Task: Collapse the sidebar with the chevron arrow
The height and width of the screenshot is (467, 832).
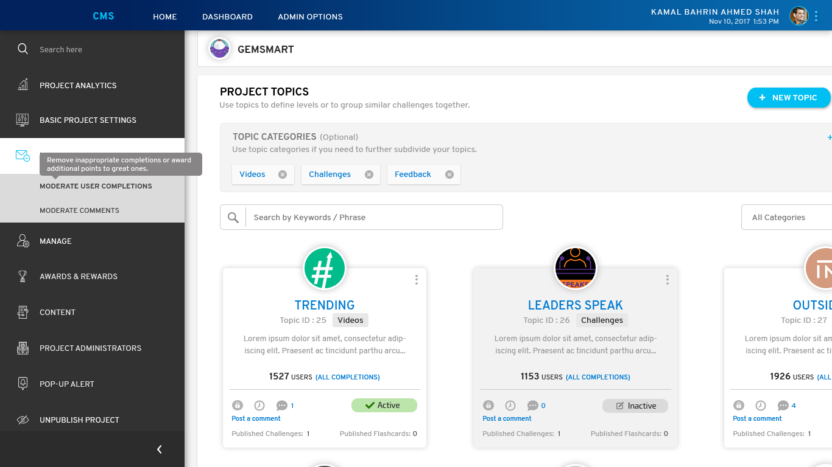Action: [x=160, y=449]
